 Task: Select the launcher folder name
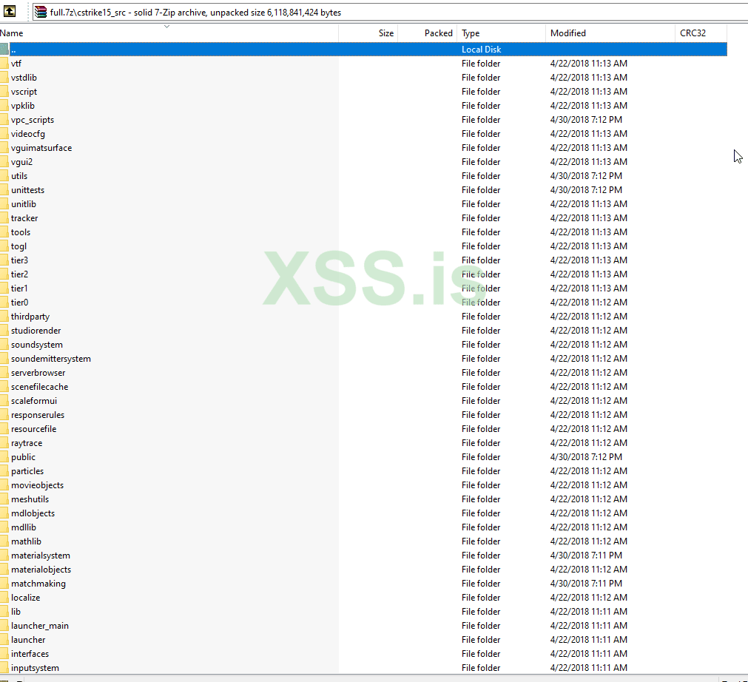click(x=28, y=640)
